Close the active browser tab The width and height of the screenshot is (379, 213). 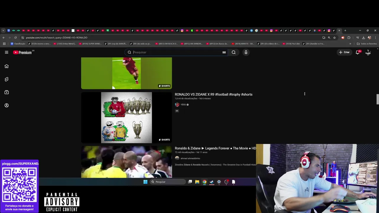coord(339,30)
